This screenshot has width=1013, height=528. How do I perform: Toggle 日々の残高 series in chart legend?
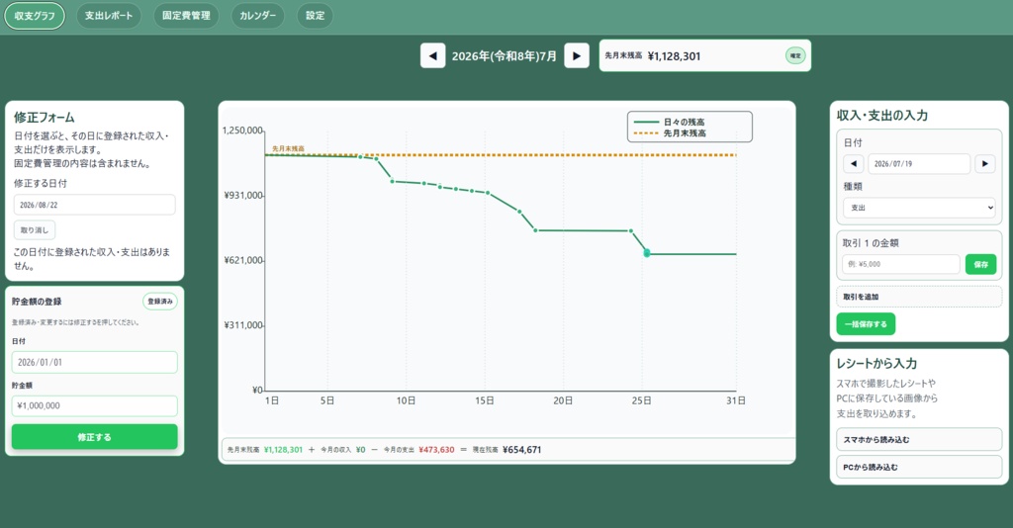pyautogui.click(x=670, y=122)
